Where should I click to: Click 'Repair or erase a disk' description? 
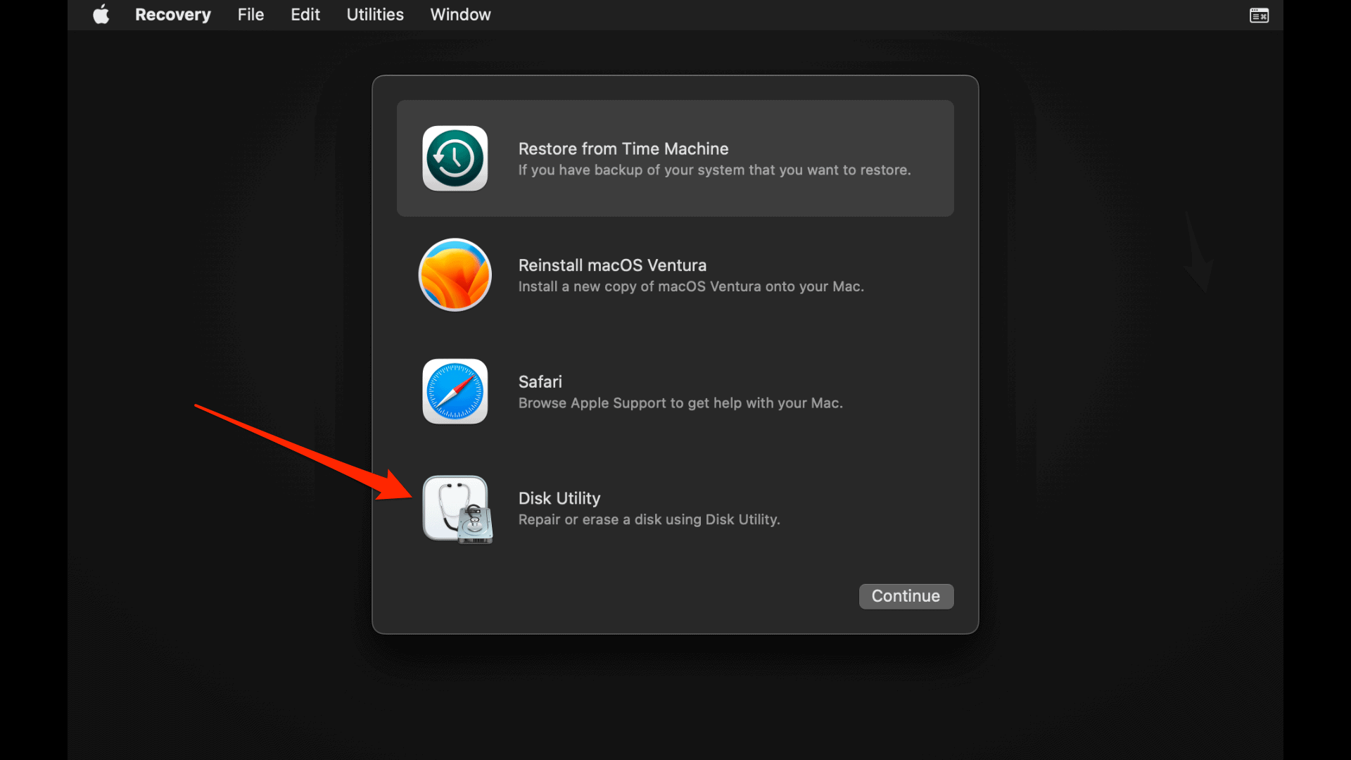click(648, 519)
